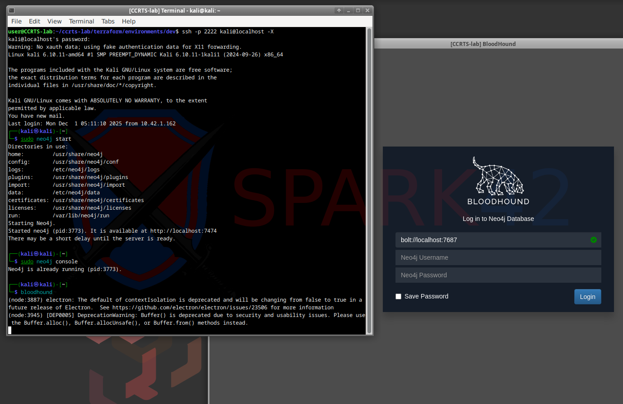Click the BloodHound window title bar
This screenshot has height=404, width=623.
pos(498,44)
